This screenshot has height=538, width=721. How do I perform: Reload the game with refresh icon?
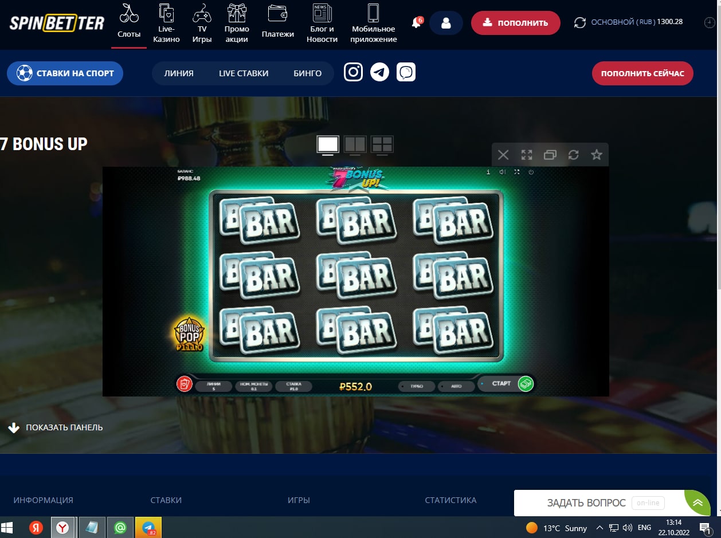point(573,155)
